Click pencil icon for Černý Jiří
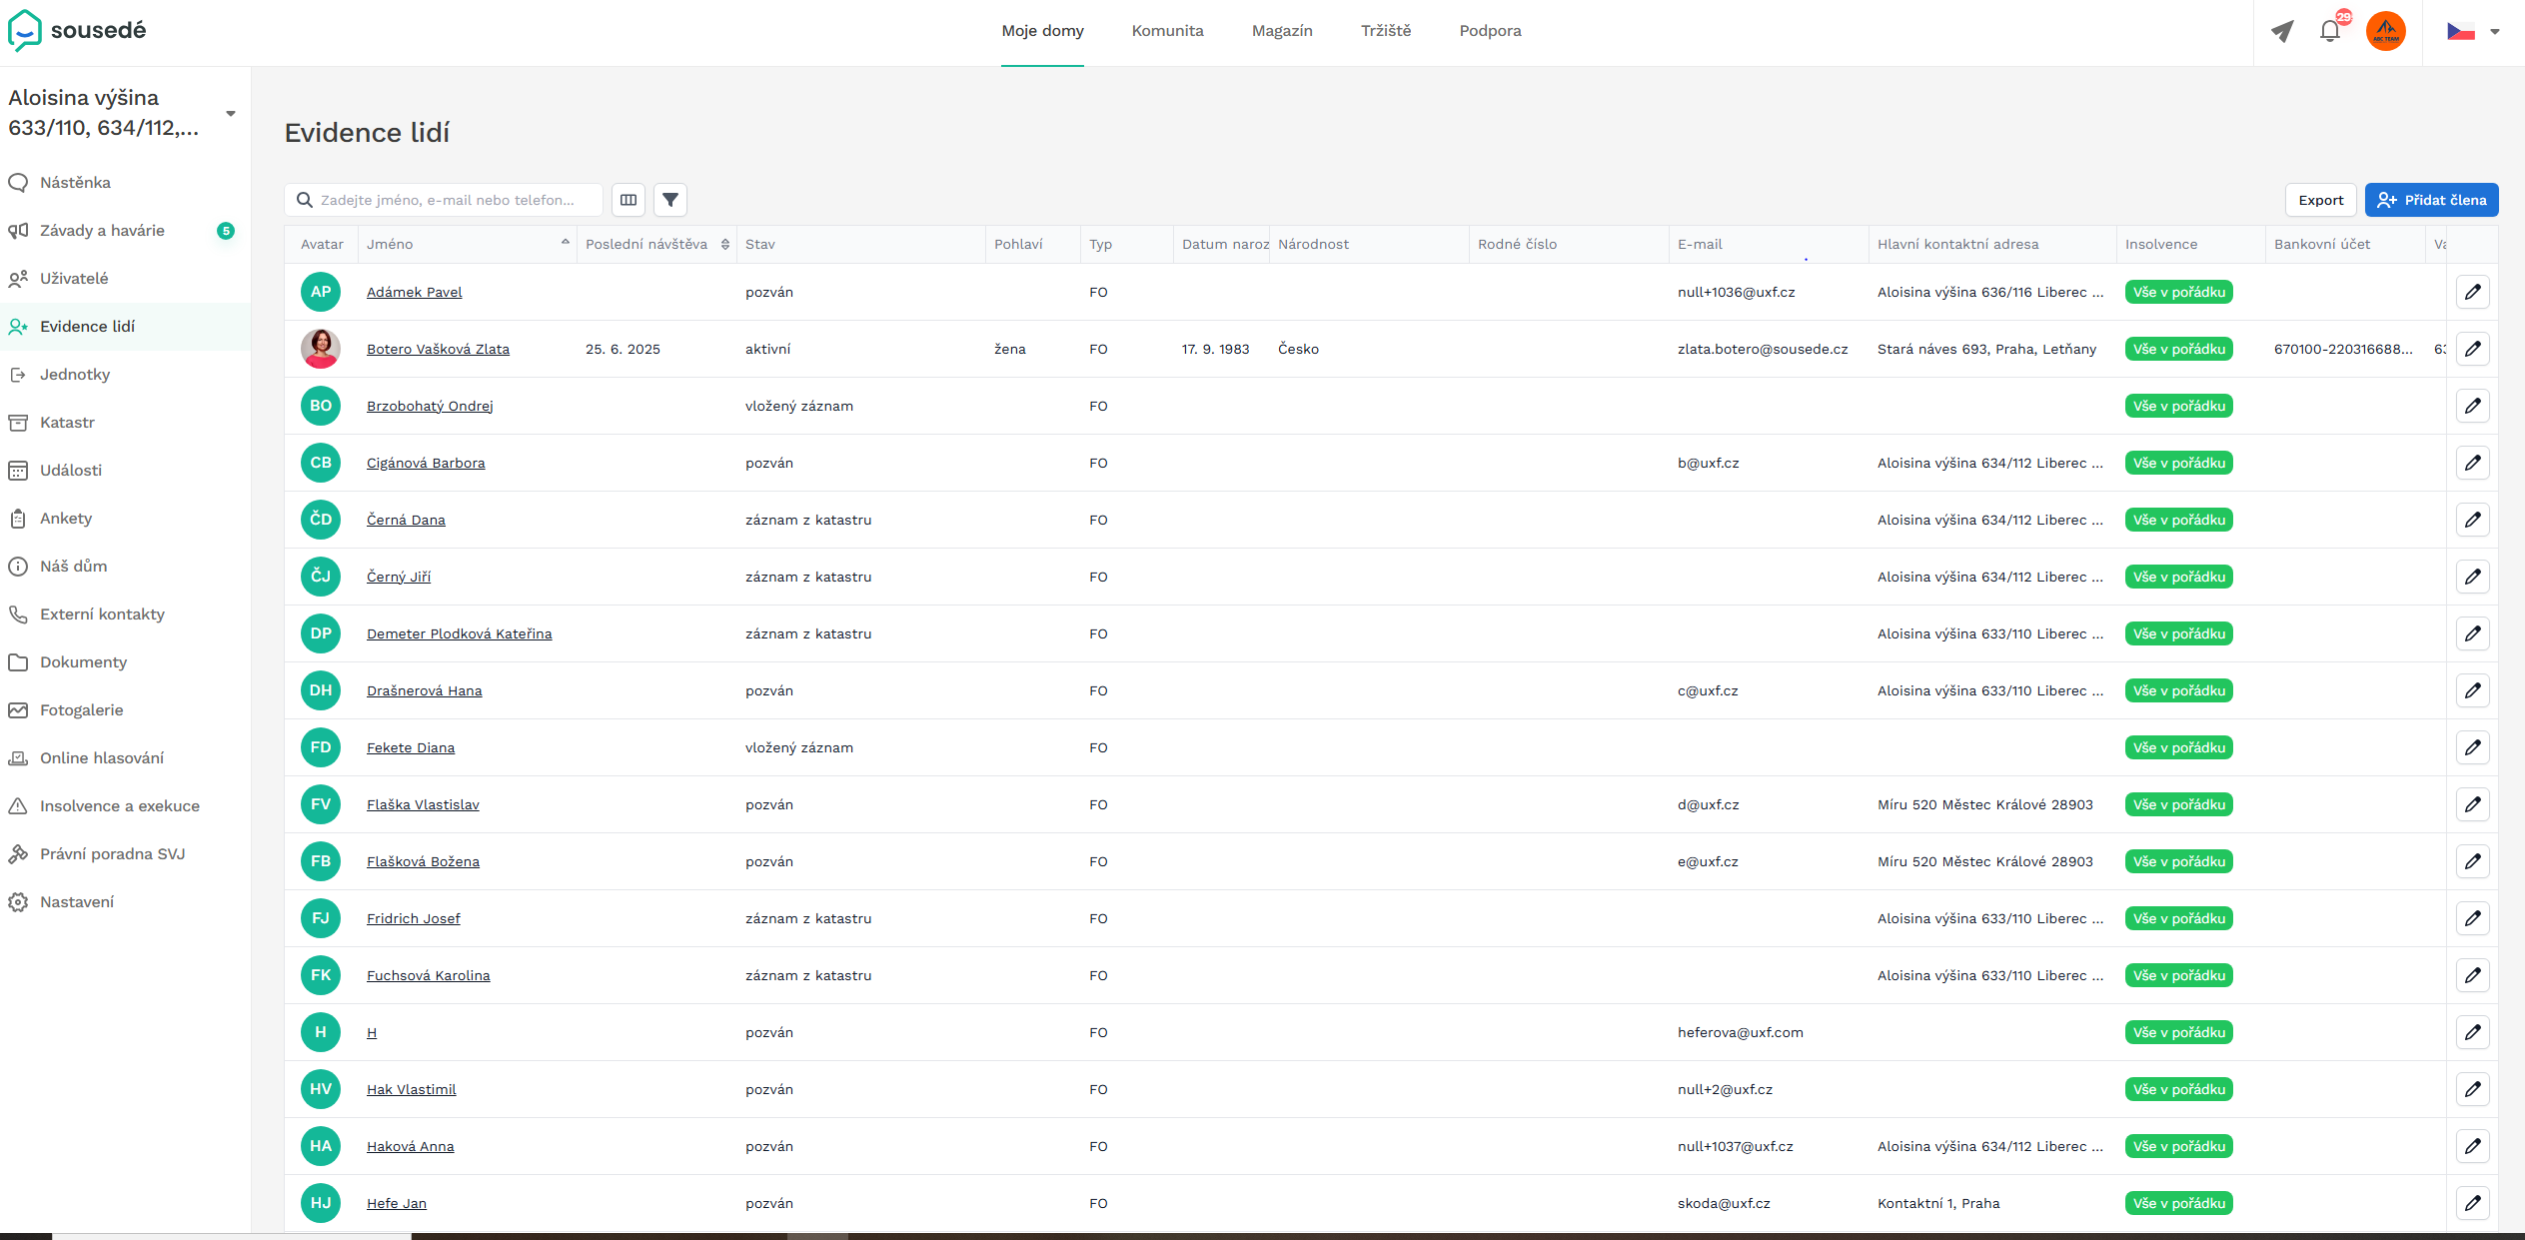This screenshot has width=2525, height=1240. 2472,577
